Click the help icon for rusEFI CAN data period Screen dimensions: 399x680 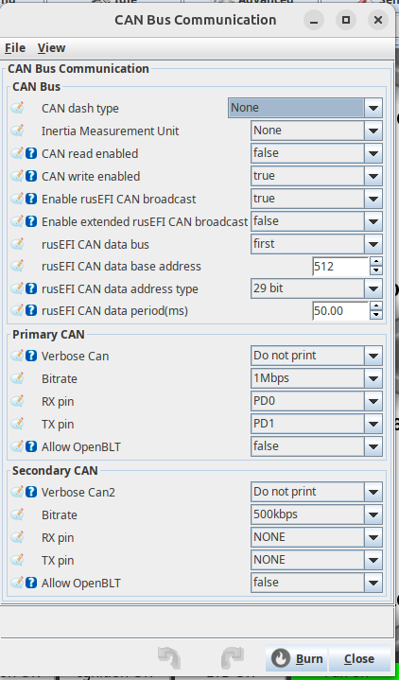click(x=31, y=310)
